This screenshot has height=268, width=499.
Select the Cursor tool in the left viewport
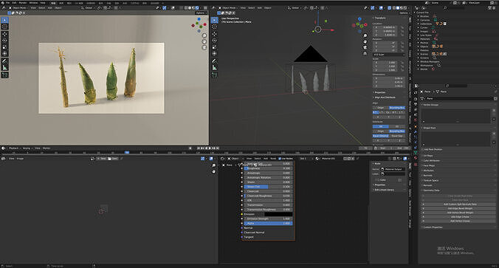tap(4, 27)
